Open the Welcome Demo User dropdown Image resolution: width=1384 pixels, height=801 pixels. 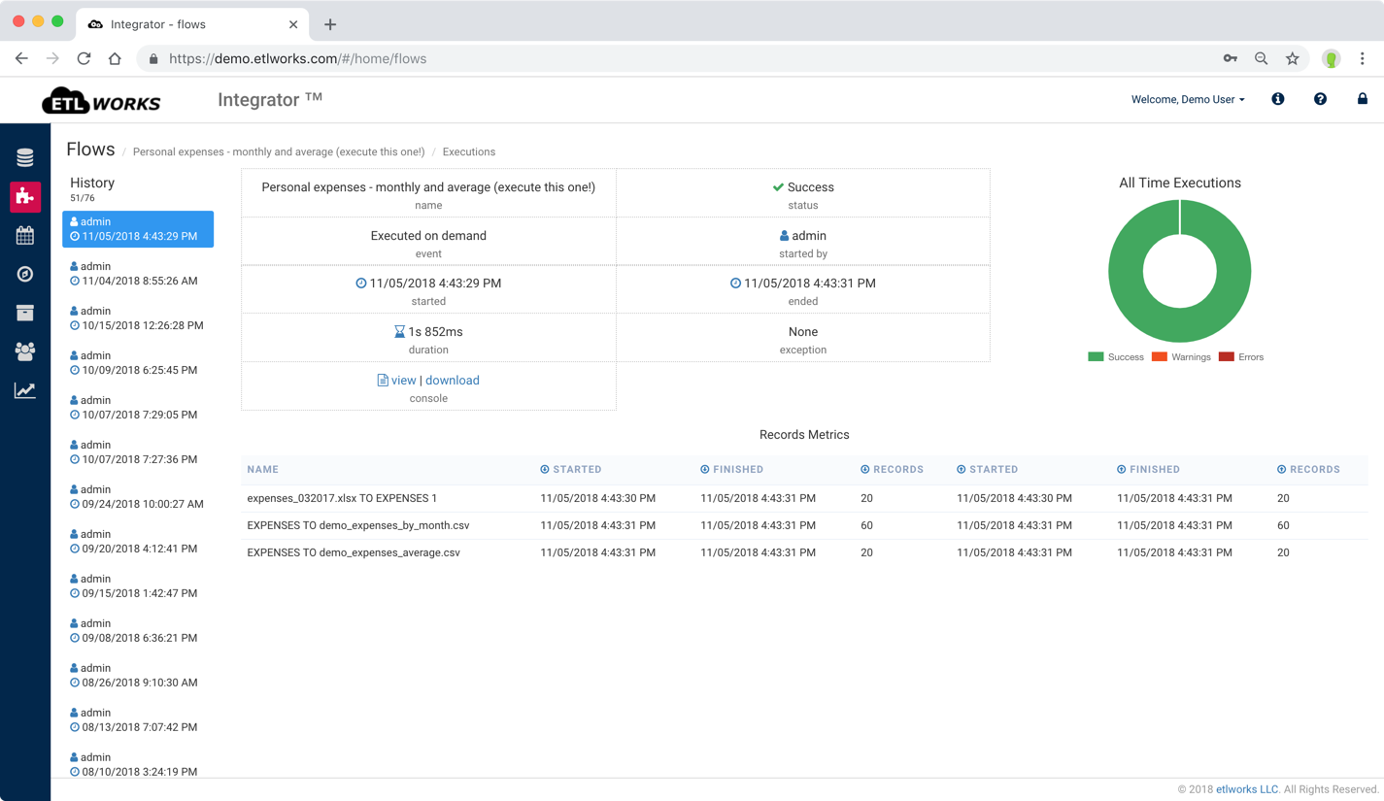click(1187, 98)
